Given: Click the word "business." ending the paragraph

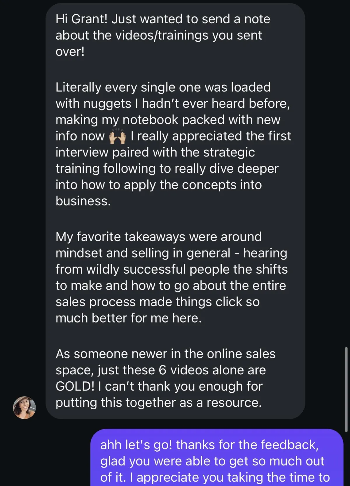Looking at the screenshot, I should coord(83,201).
